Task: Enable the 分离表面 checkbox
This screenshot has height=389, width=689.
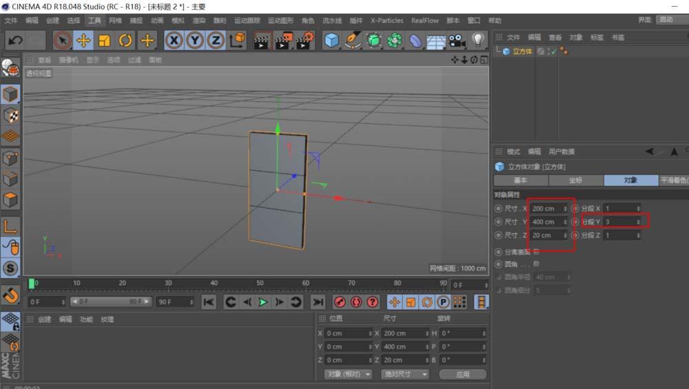Action: pyautogui.click(x=537, y=251)
